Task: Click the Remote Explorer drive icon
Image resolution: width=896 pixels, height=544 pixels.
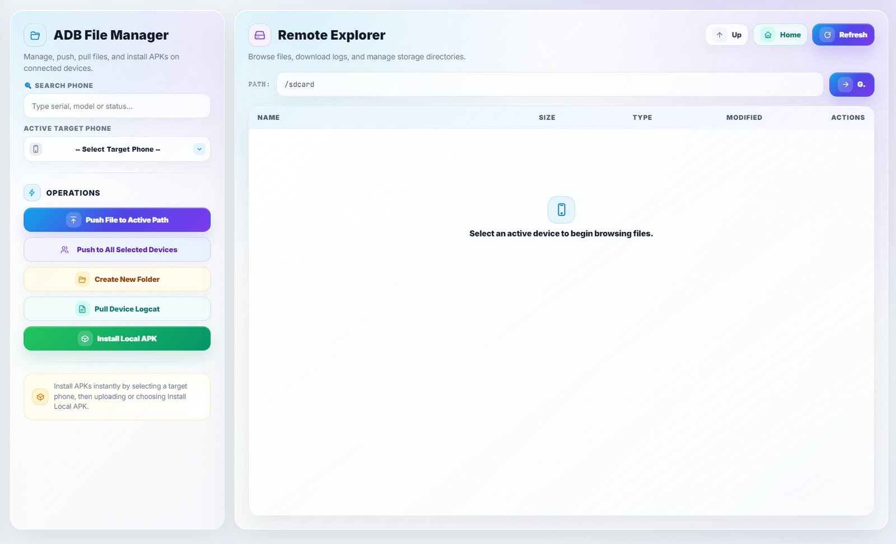Action: pyautogui.click(x=260, y=35)
